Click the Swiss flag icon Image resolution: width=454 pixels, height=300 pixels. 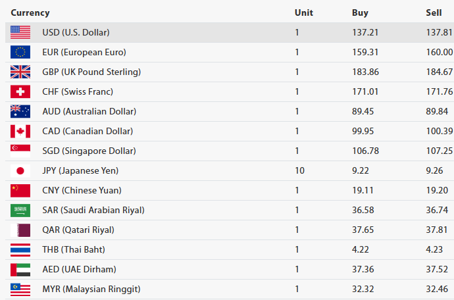coord(20,91)
